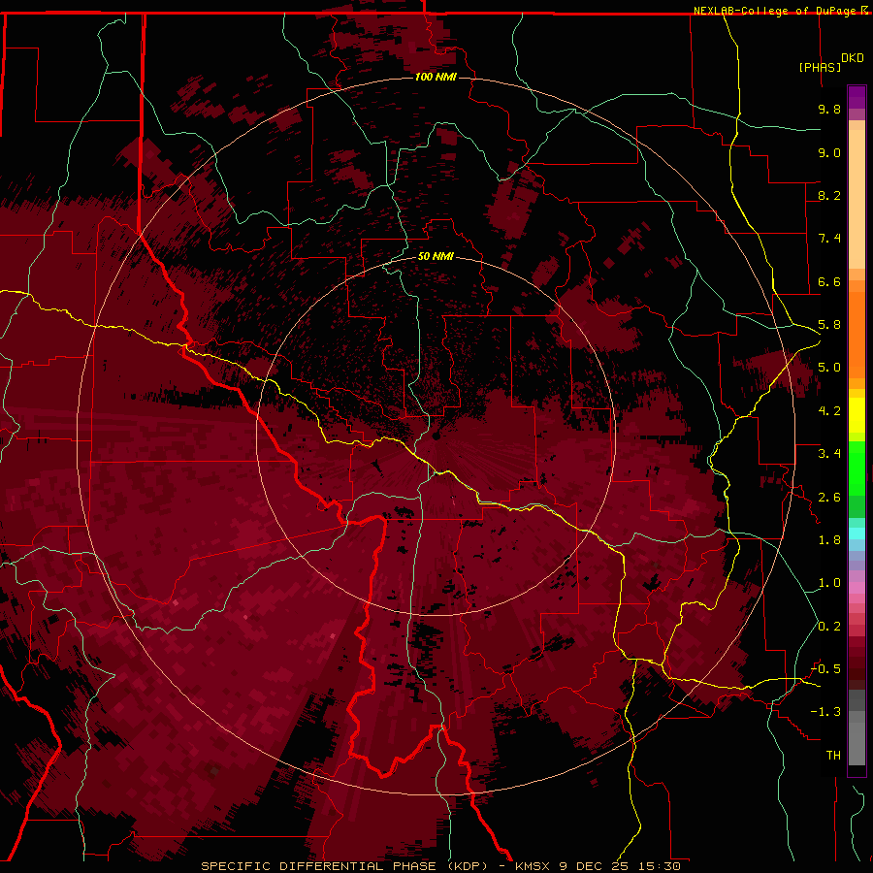This screenshot has width=873, height=873.
Task: Click the 1.8 value on color scale
Action: [x=829, y=540]
